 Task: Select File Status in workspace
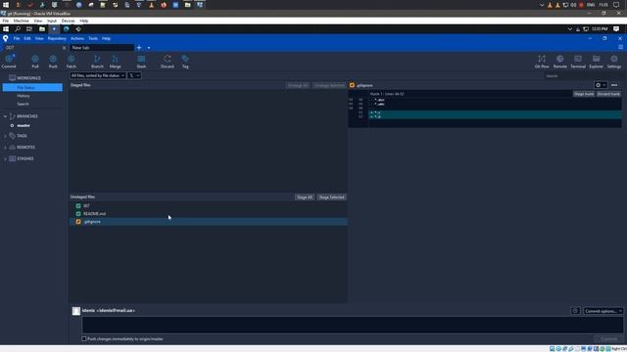pos(32,87)
